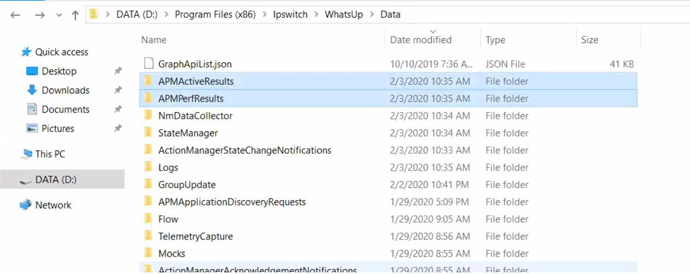Navigate to Program Files (x86) breadcrumb
690x274 pixels.
coord(215,14)
